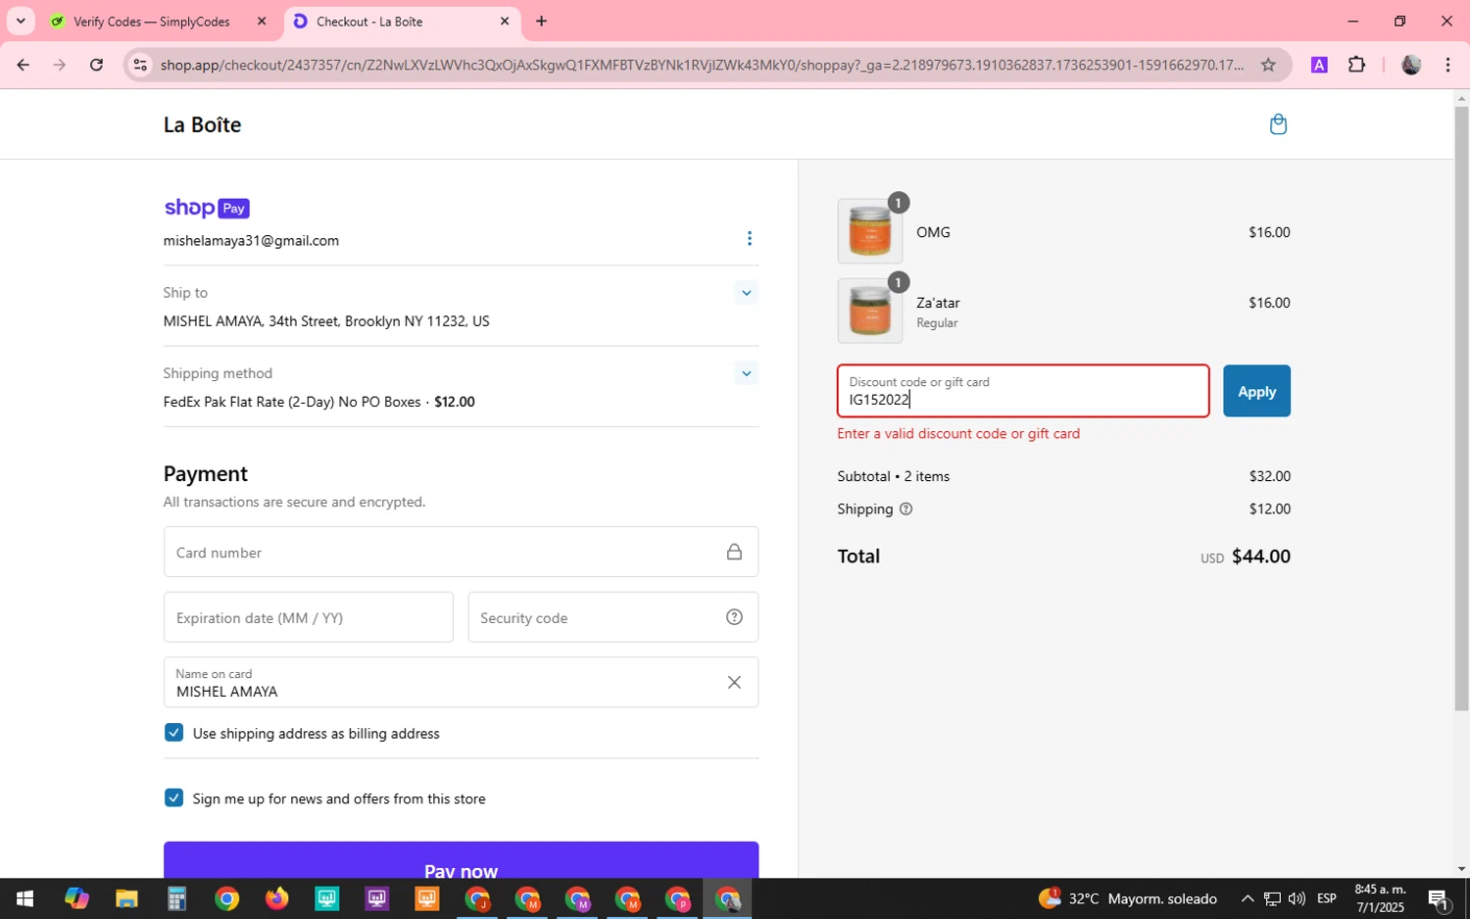Open Chrome profile avatar
The image size is (1470, 919).
[1411, 65]
